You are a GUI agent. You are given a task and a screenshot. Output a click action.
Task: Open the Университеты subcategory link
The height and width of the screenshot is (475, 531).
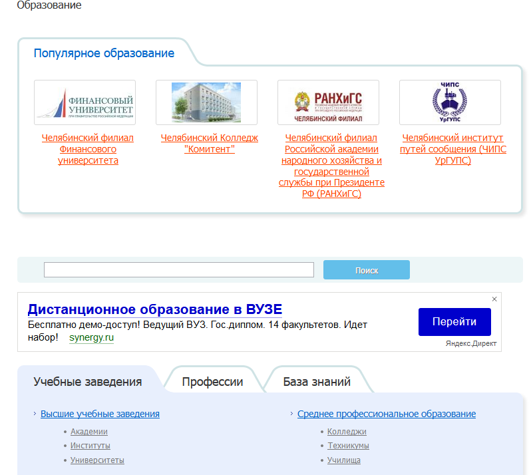(x=97, y=460)
